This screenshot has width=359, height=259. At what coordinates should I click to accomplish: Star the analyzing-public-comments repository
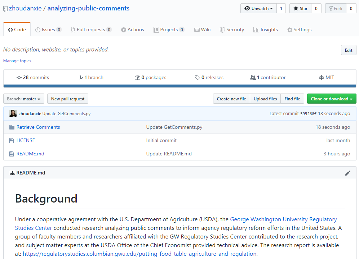click(300, 9)
